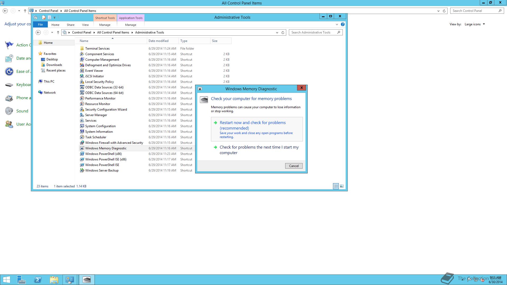The width and height of the screenshot is (507, 285).
Task: Expand the breadcrumb arrow after All Control Panel Items
Action: point(132,32)
